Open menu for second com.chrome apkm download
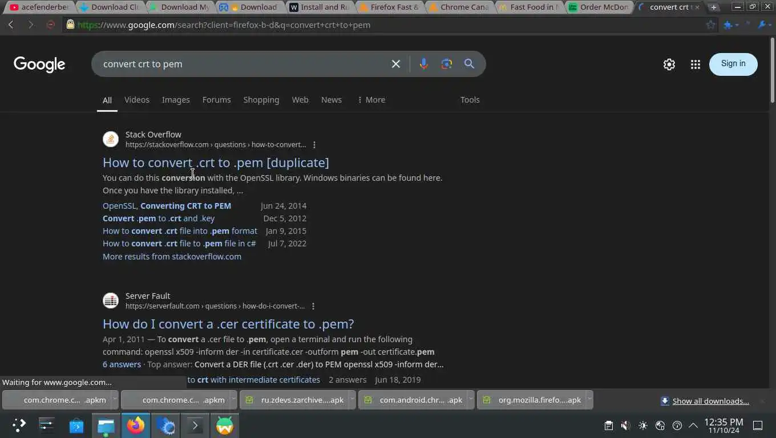The height and width of the screenshot is (438, 776). point(232,400)
